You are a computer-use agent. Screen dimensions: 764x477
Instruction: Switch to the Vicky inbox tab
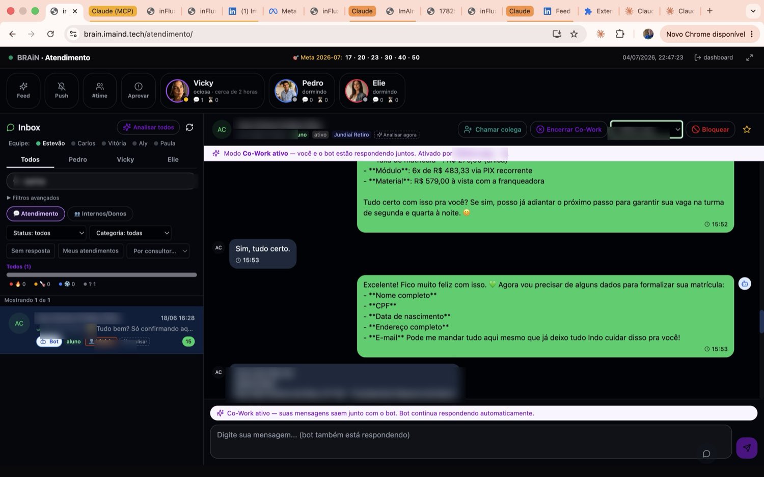(x=125, y=159)
